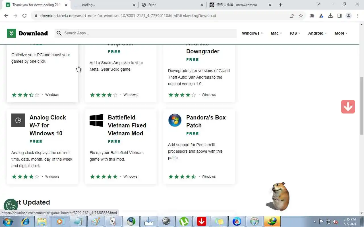Open the gear-shaped taskbar application

coord(166,221)
